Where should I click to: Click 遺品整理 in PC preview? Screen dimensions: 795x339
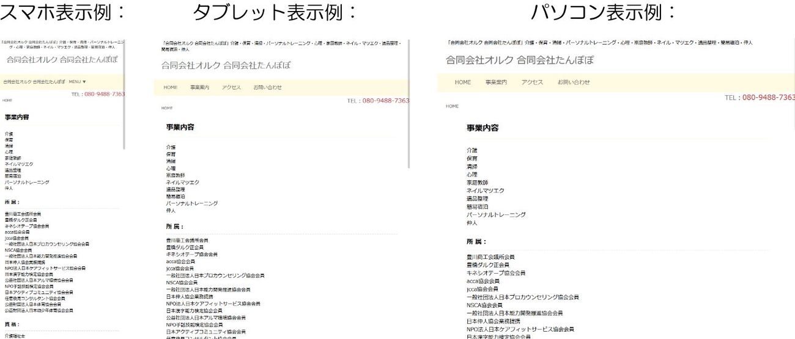tap(477, 199)
